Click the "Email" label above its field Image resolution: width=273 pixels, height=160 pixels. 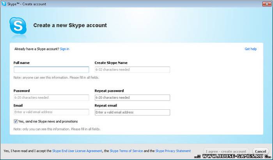[x=18, y=105]
